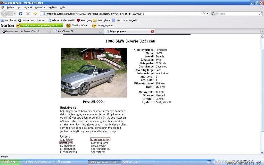Click the Firefox activity throbber icon
This screenshot has height=165, width=264.
(x=261, y=7)
